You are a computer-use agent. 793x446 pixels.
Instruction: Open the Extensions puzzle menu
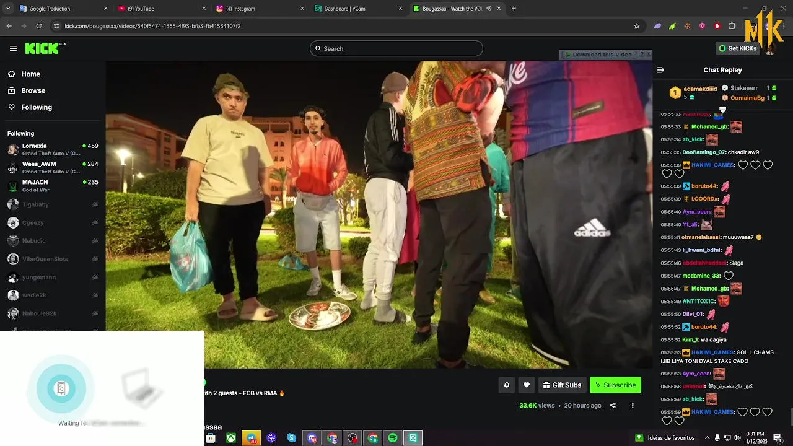(x=732, y=26)
